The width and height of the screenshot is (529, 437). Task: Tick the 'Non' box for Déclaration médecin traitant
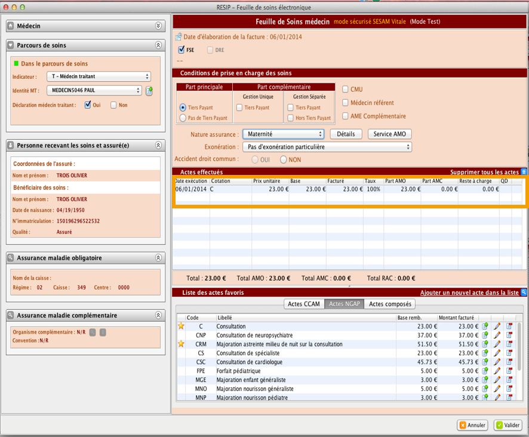point(114,105)
